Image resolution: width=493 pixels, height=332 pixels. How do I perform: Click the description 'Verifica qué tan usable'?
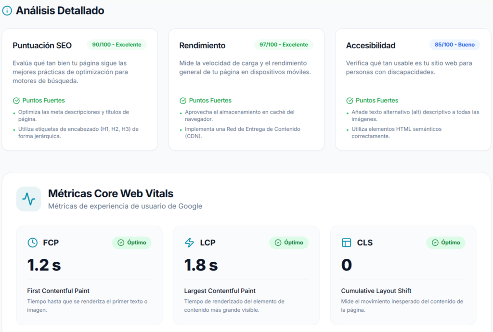click(409, 67)
